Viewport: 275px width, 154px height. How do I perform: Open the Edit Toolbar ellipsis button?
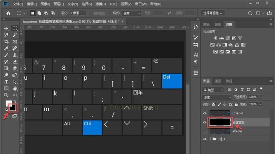tap(15, 95)
